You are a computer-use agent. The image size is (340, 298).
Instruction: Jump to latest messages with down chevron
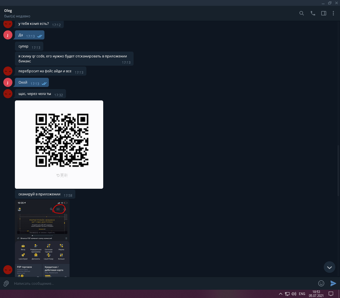tap(329, 267)
